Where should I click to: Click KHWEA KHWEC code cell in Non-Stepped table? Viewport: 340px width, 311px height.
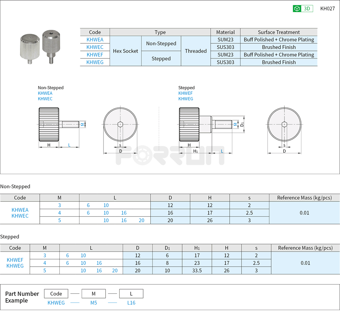20,213
